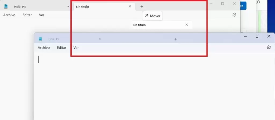Click the Notepad app icon in the background window
This screenshot has height=120, width=275.
coord(6,6)
